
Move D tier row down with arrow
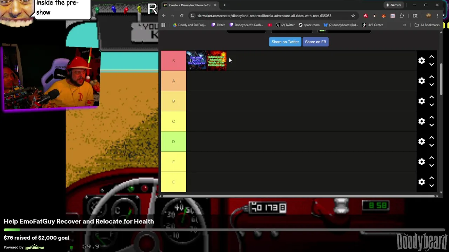tap(432, 145)
